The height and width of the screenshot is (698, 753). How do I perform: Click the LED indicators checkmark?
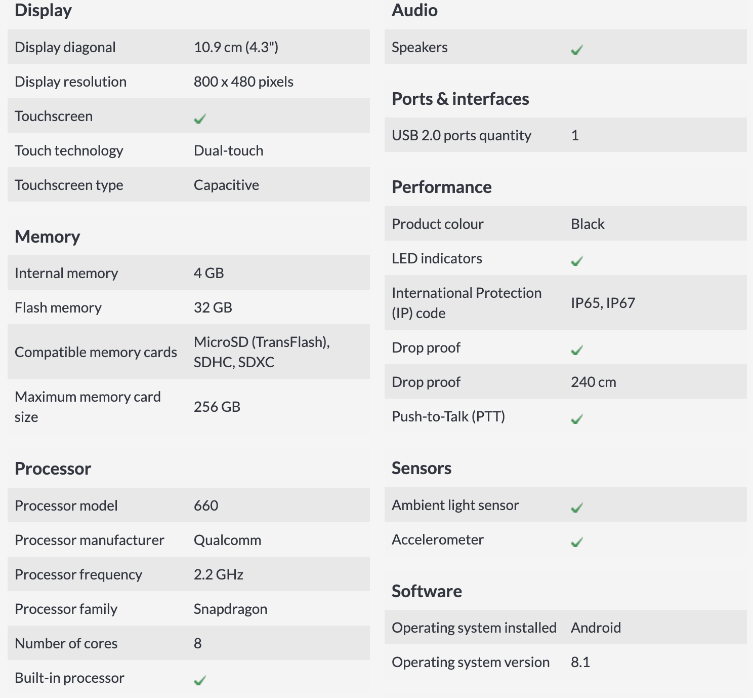pos(577,261)
